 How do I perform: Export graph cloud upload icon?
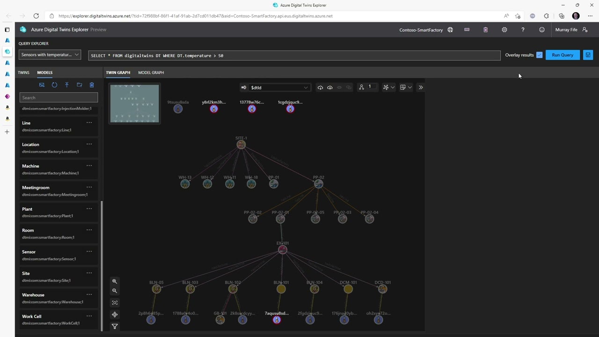click(330, 88)
